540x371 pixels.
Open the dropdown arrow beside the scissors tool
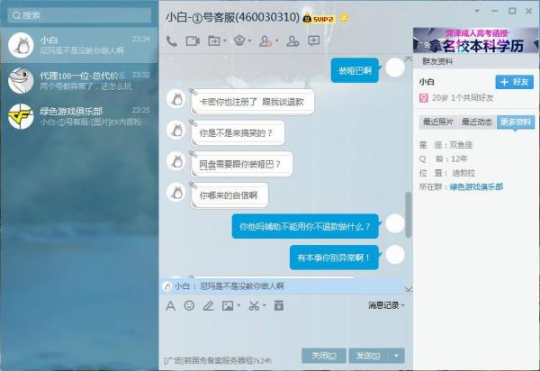click(x=264, y=305)
